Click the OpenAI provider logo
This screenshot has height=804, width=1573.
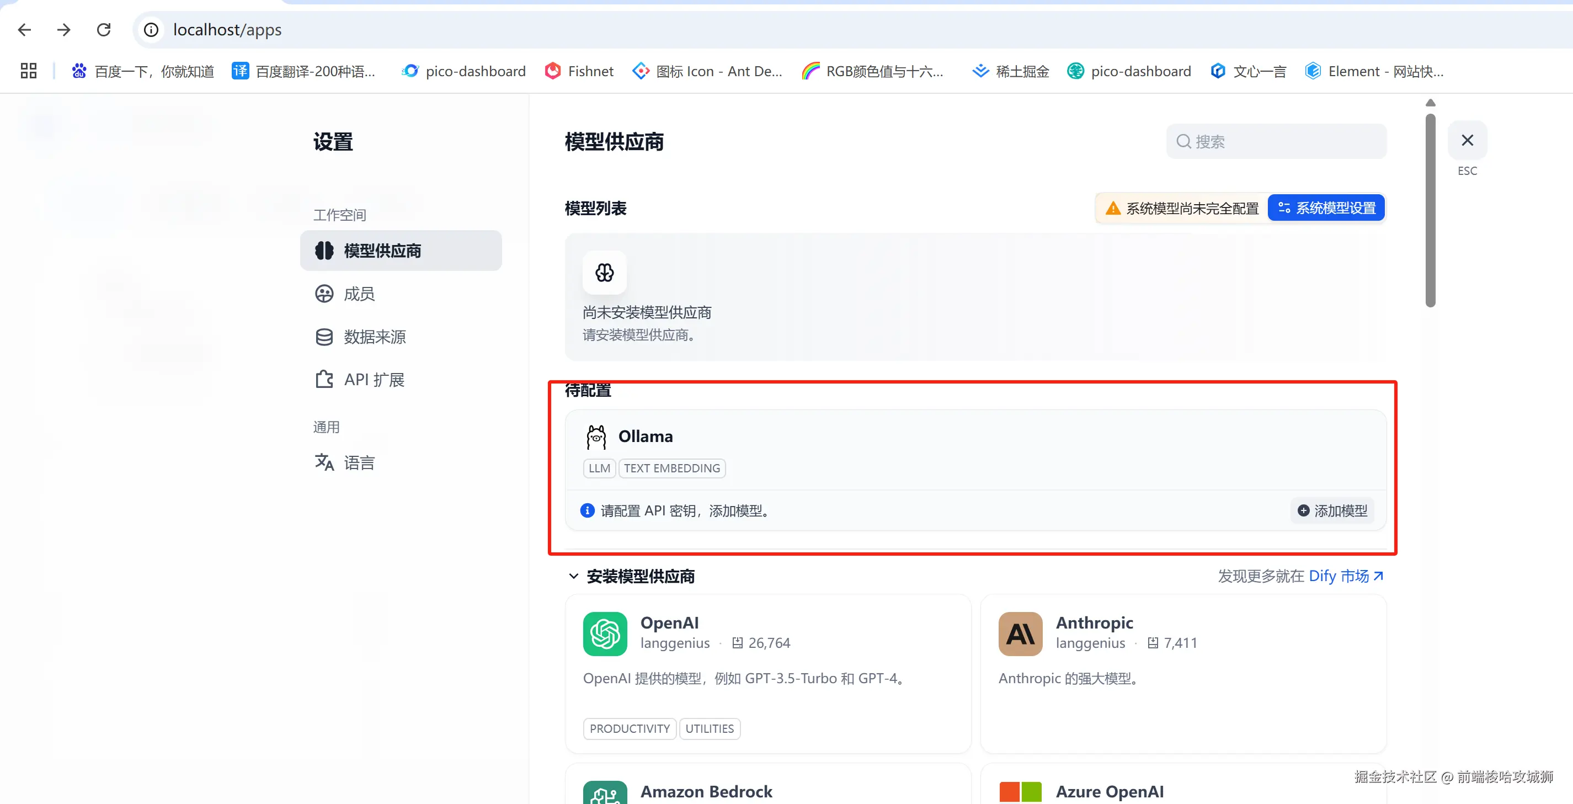(x=605, y=633)
